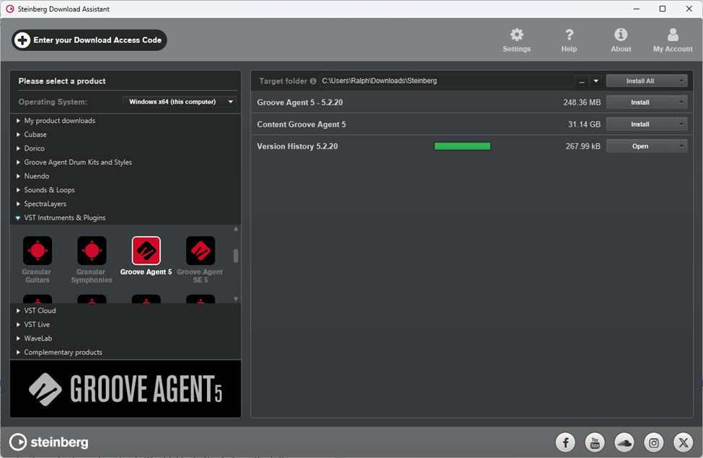Viewport: 703px width, 458px height.
Task: Open dropdown arrow beside Version History Open
Action: pos(681,146)
